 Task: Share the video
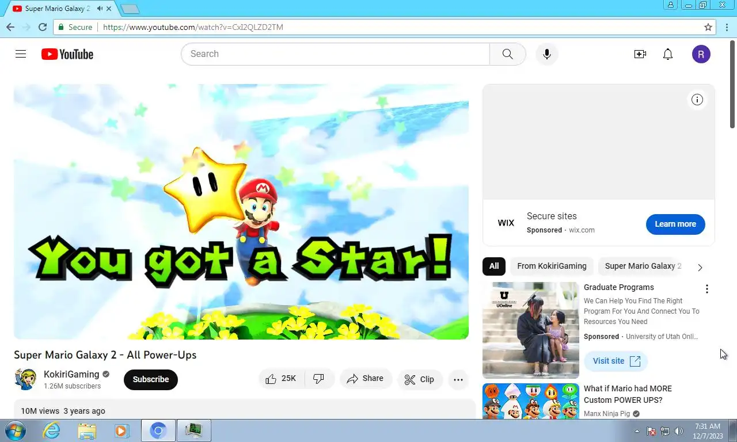(365, 379)
